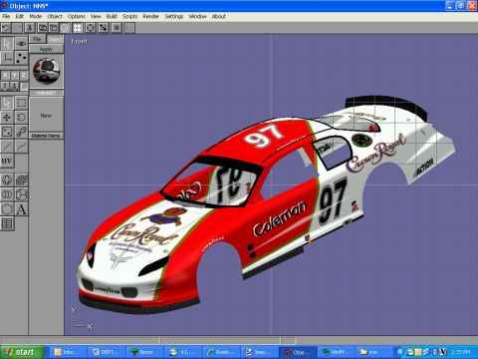Toggle the X axis lock
Image resolution: width=478 pixels, height=359 pixels.
coord(5,75)
